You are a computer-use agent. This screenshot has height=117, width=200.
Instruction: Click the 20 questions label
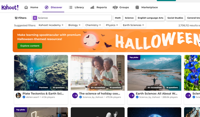click(58, 87)
